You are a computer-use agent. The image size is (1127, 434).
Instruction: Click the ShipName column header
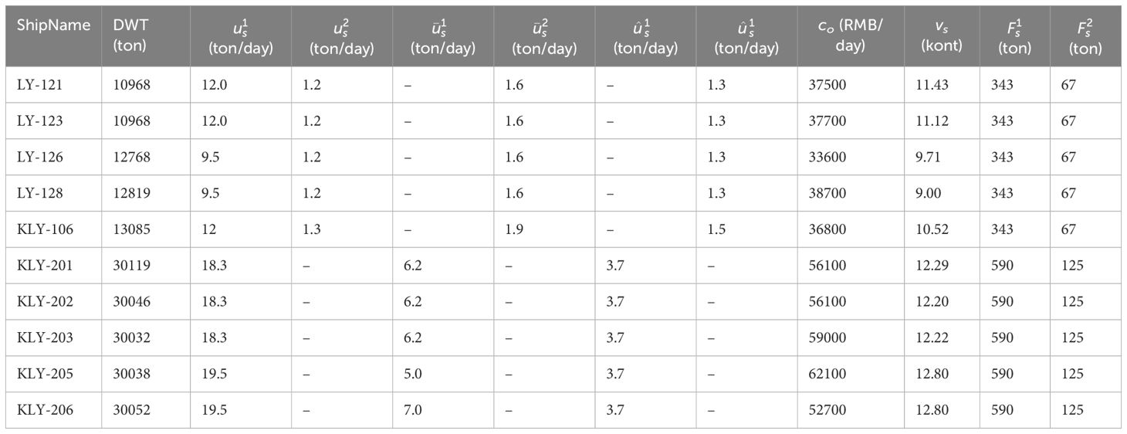(53, 25)
